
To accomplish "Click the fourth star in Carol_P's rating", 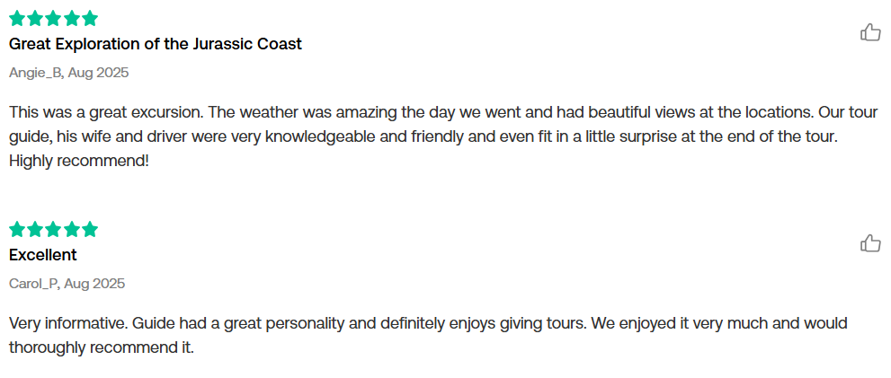I will pyautogui.click(x=72, y=229).
